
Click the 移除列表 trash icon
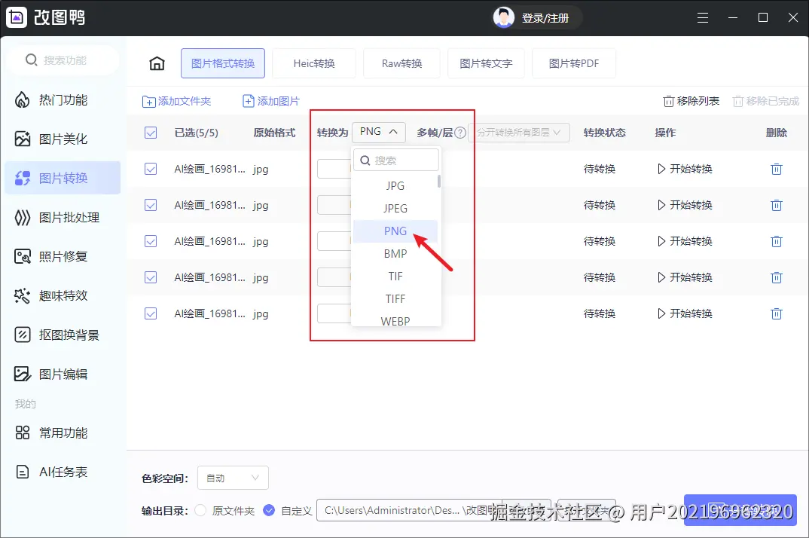pyautogui.click(x=668, y=101)
